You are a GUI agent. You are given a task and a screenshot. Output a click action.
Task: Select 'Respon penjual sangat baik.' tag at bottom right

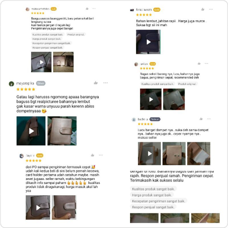tap(153, 207)
